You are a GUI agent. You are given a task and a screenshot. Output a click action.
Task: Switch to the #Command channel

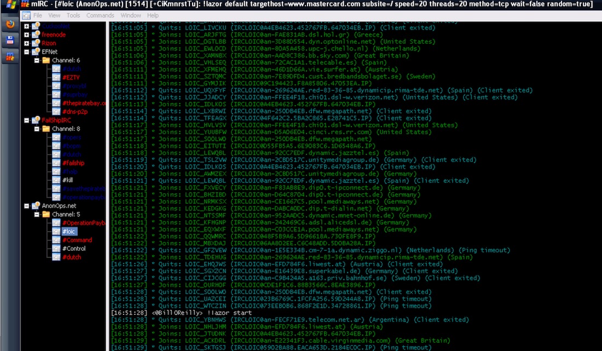point(77,240)
